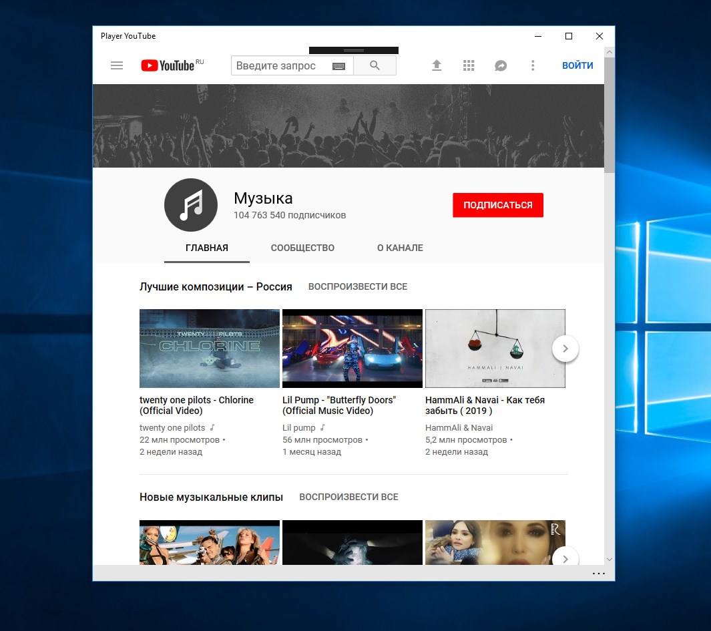
Task: Open the Chlorine video thumbnail
Action: 210,349
